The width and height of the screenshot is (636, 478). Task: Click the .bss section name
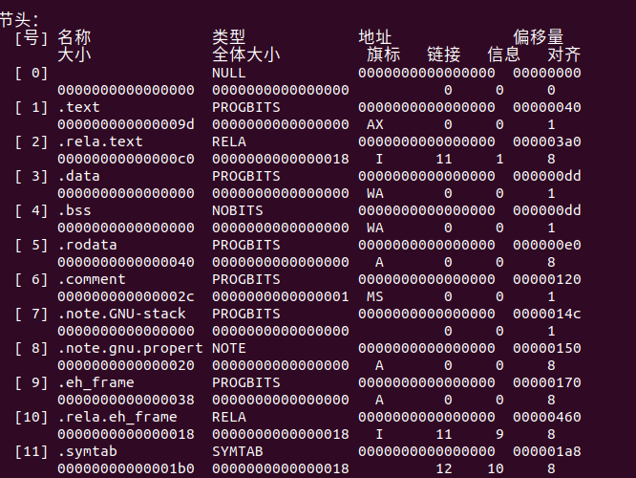tap(74, 210)
